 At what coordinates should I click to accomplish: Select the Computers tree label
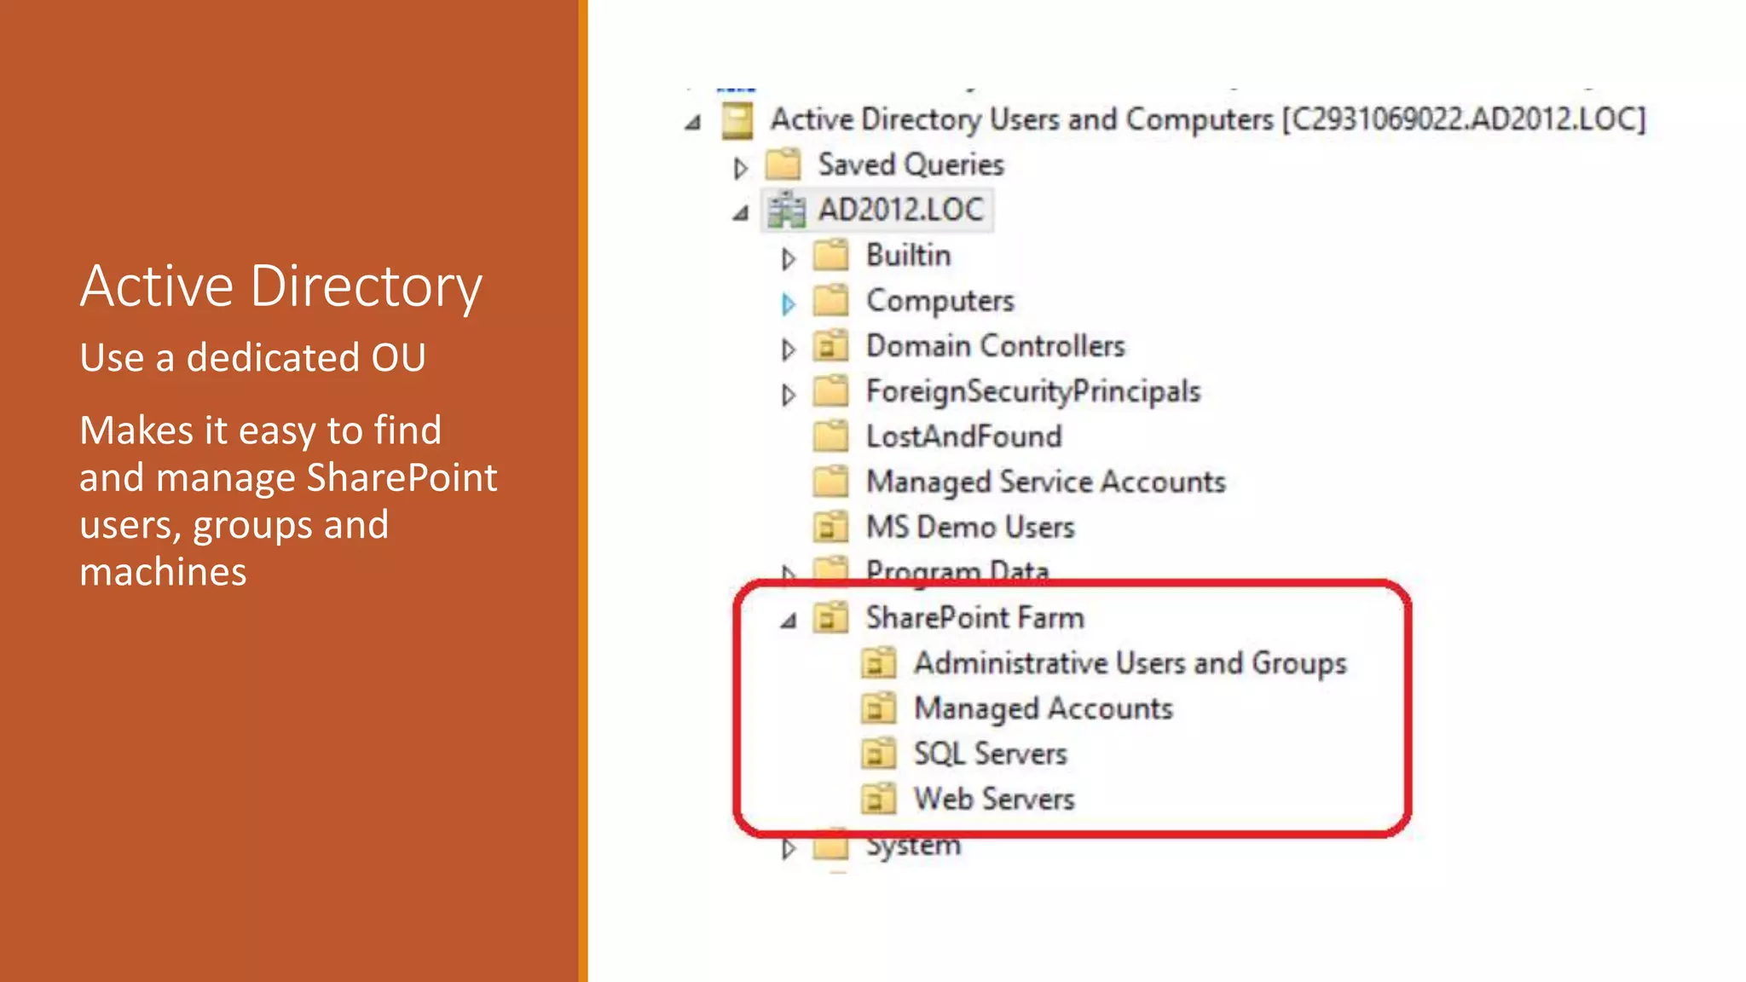pyautogui.click(x=940, y=301)
